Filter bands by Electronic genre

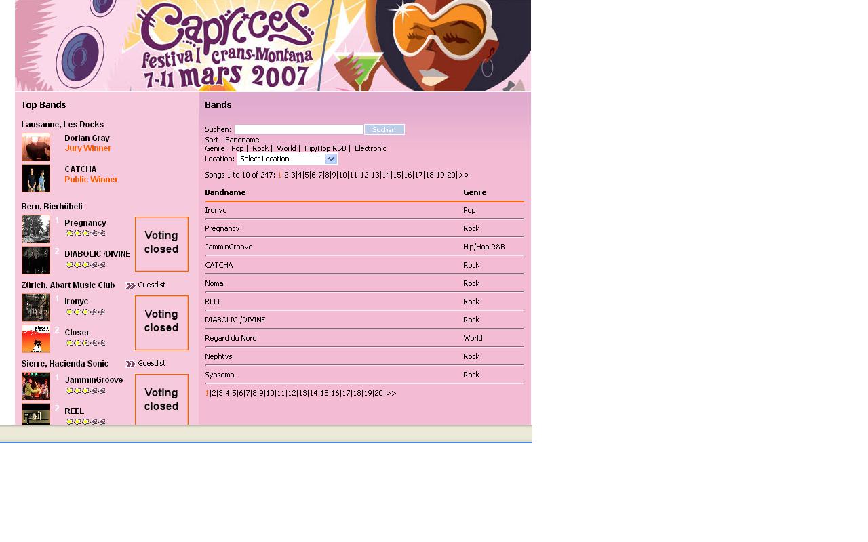click(x=370, y=148)
